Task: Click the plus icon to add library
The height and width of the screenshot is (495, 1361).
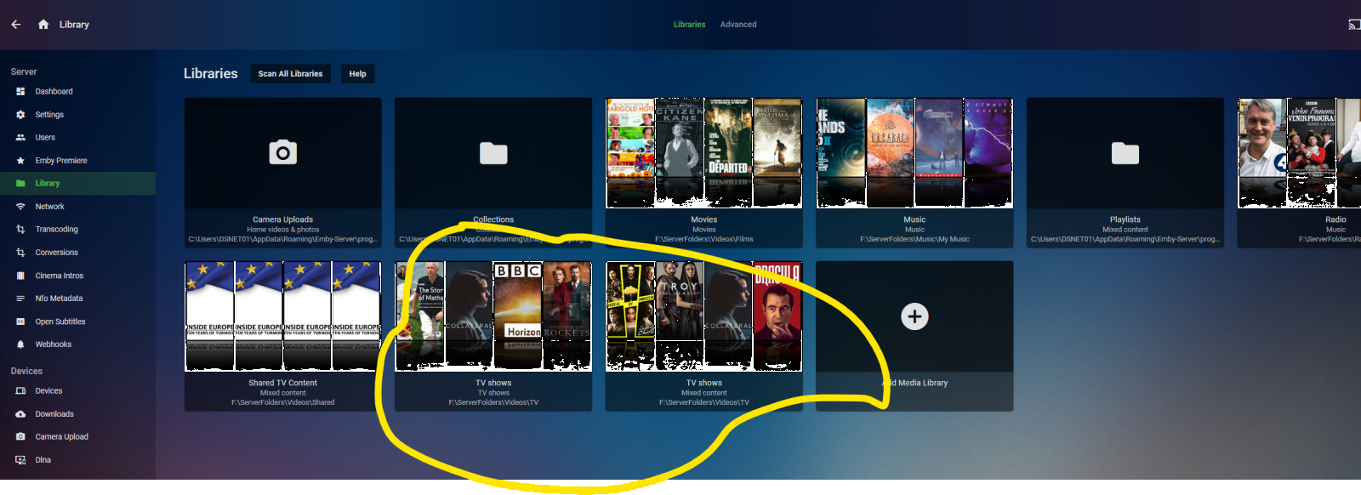Action: pos(914,316)
